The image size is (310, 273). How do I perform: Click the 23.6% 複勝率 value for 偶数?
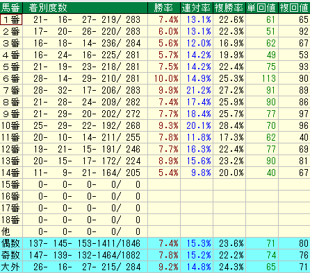click(231, 243)
